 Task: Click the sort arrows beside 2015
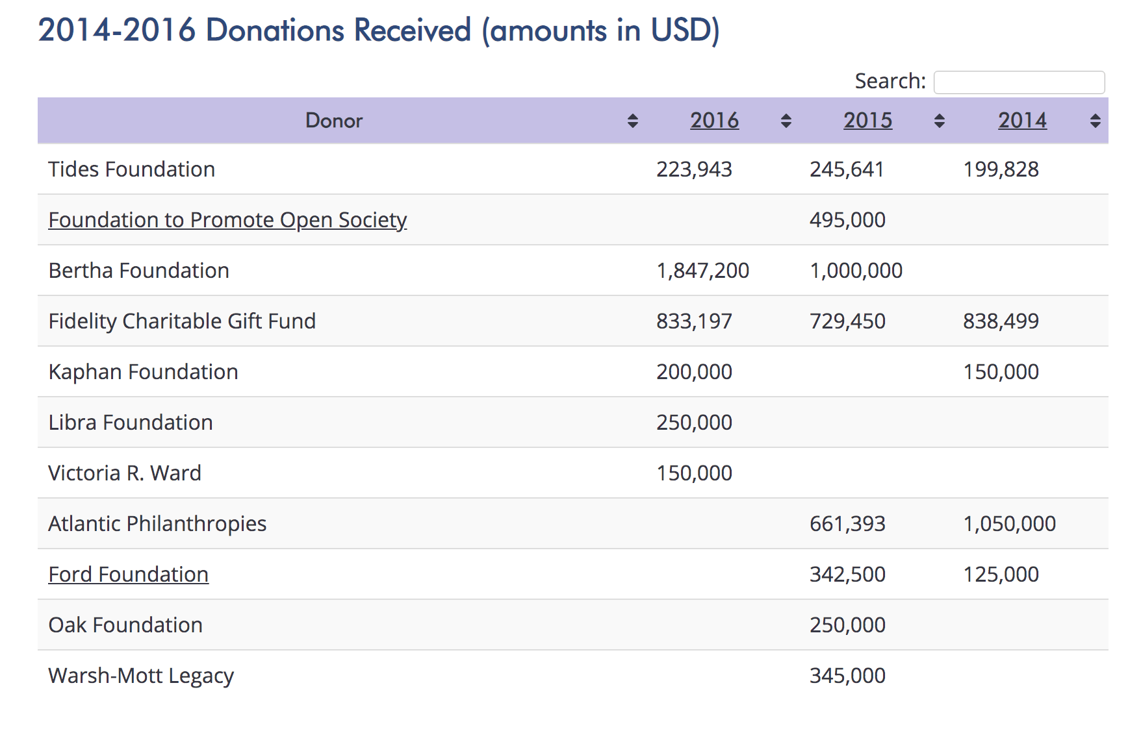click(939, 121)
